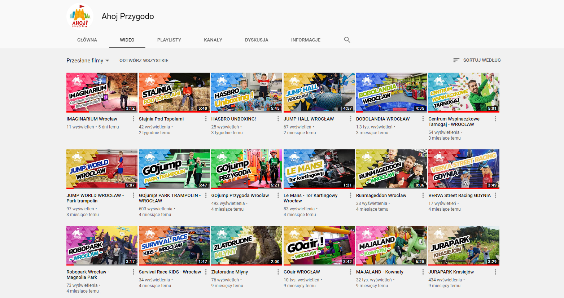Open the HASBRO UNBOXING! title link

point(233,119)
